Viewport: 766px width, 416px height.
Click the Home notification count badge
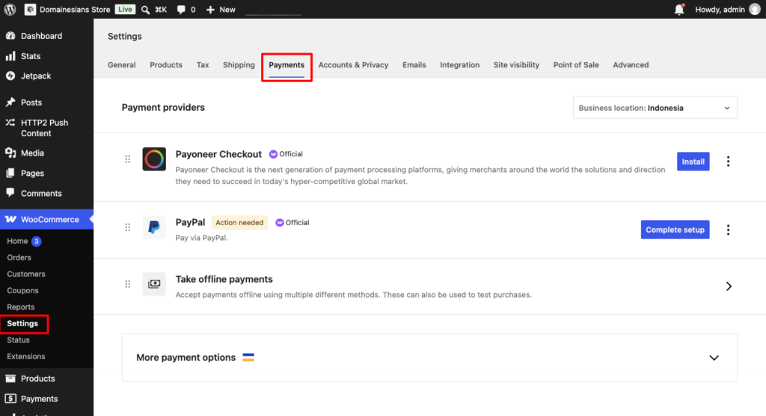[36, 241]
